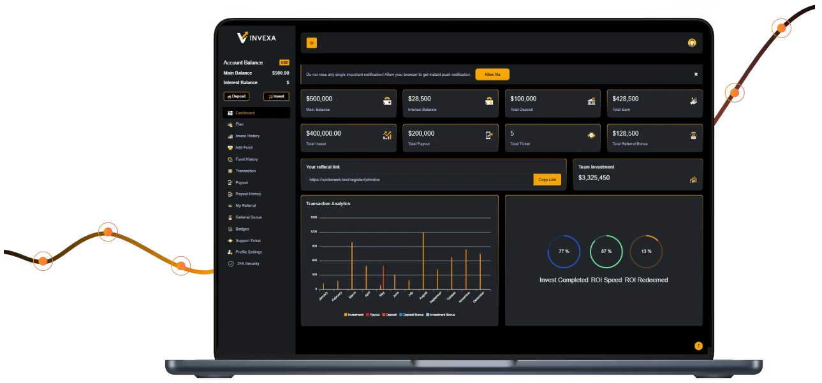Click the Total Referral Bonus icon

(693, 135)
